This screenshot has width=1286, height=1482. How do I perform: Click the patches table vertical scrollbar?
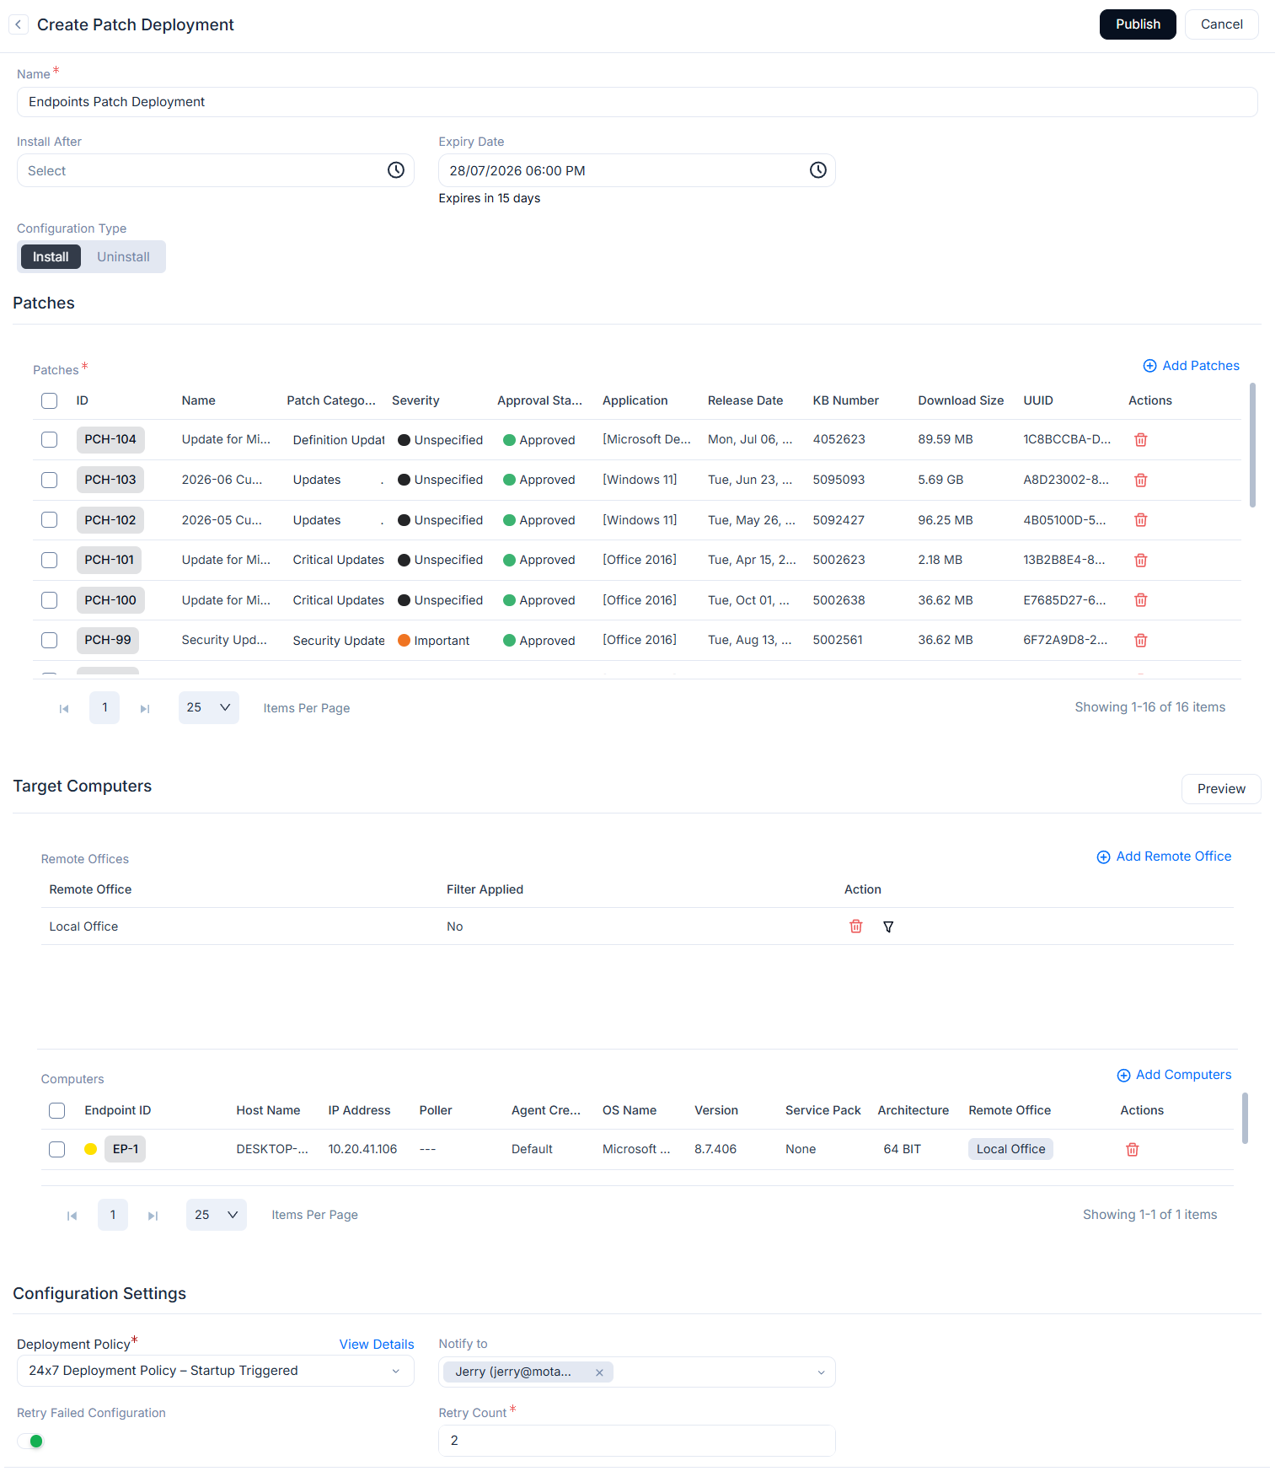[1252, 445]
